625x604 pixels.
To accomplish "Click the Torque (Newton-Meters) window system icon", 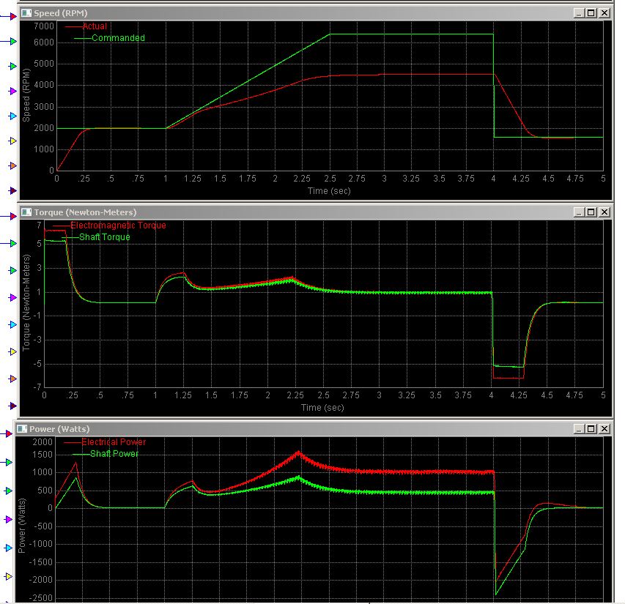I will 26,212.
